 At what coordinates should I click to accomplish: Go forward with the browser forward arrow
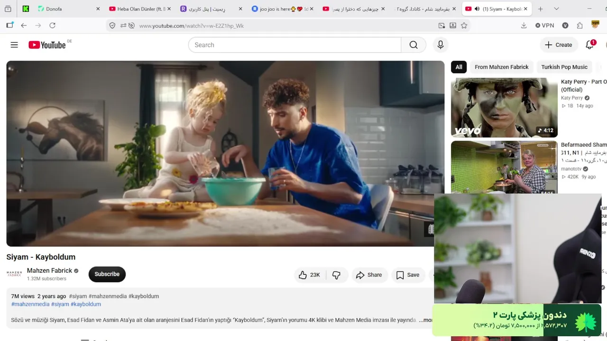click(x=38, y=26)
